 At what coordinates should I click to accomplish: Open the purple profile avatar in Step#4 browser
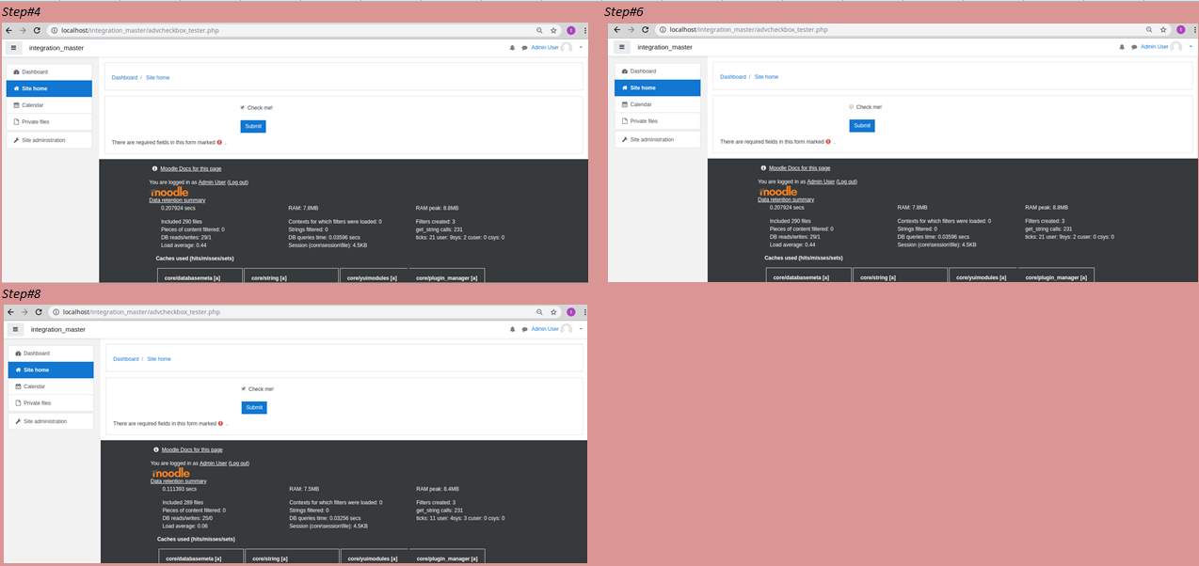[x=570, y=30]
